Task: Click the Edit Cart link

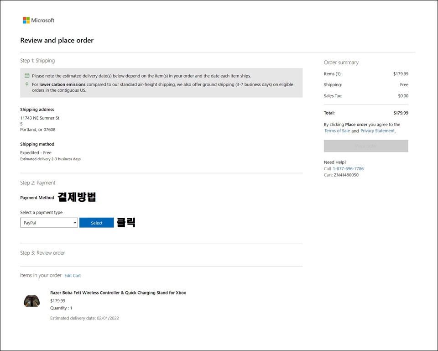Action: 73,276
